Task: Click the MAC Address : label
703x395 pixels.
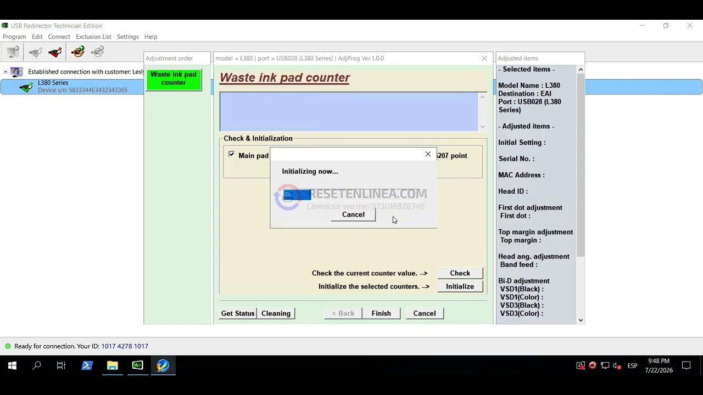Action: [x=521, y=175]
